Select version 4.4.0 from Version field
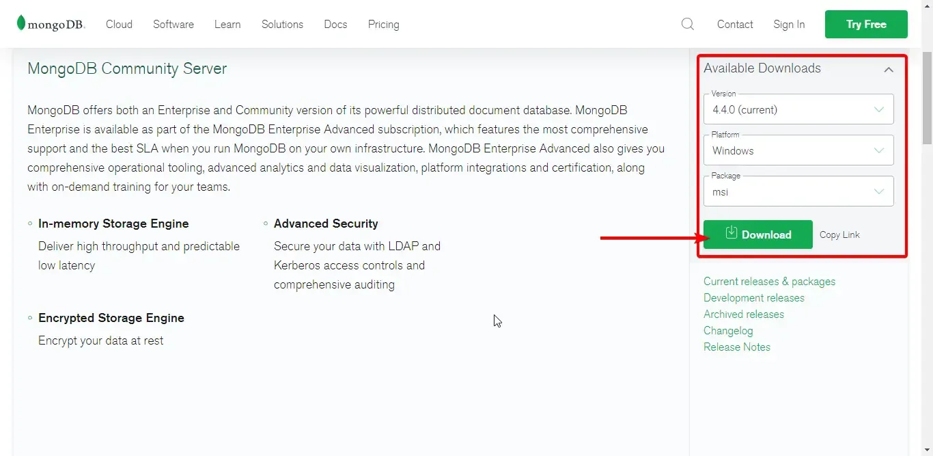Viewport: 933px width, 456px height. pos(798,109)
